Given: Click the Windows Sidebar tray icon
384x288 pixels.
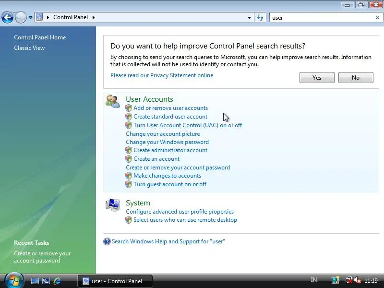Looking at the screenshot, I should click(335, 280).
